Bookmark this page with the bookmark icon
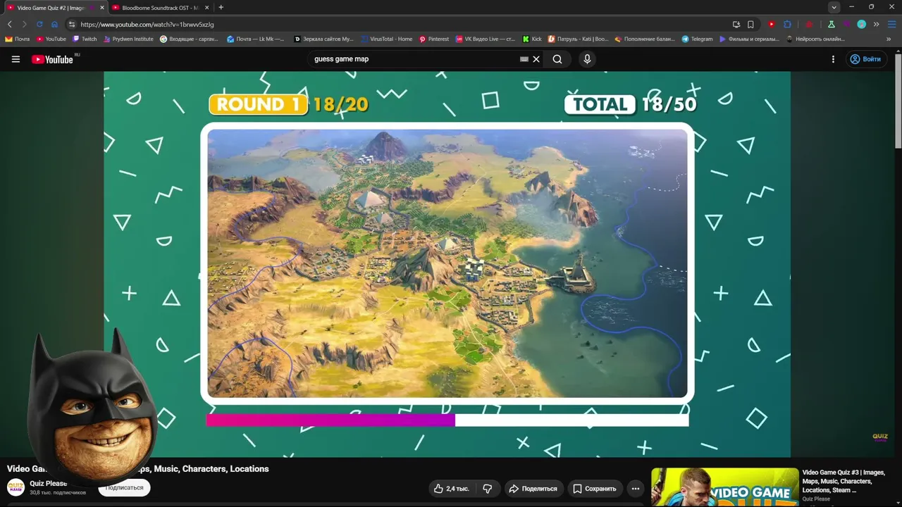 (750, 24)
